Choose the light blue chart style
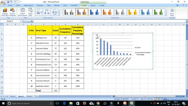Viewport: 188px width, 106px height. click(146, 12)
